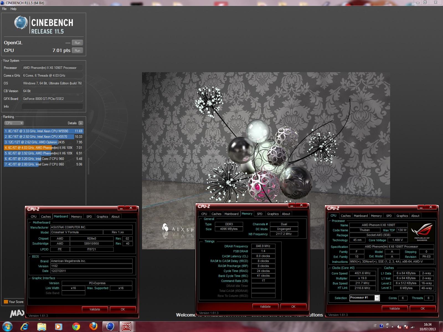This screenshot has height=332, width=443.
Task: Click the Info input field
Action: [52, 107]
